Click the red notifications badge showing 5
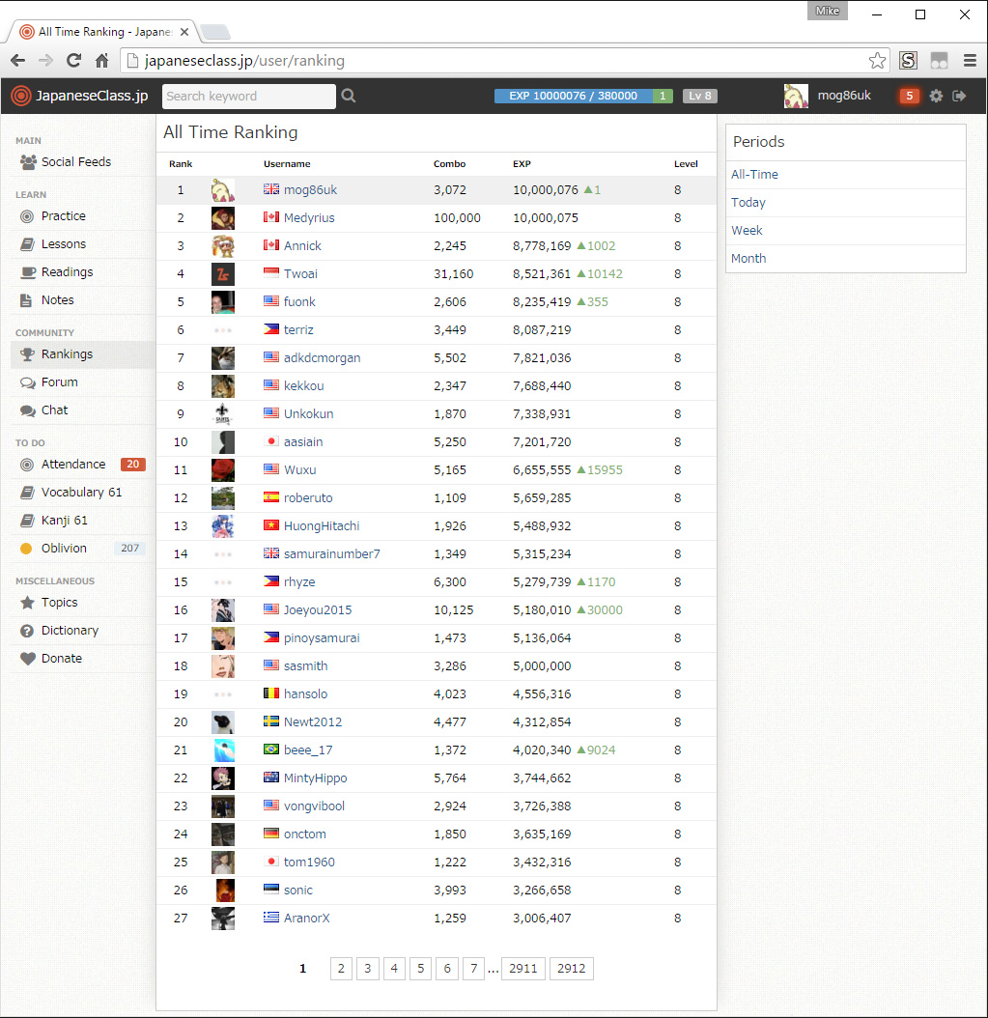Viewport: 988px width, 1018px height. point(908,96)
